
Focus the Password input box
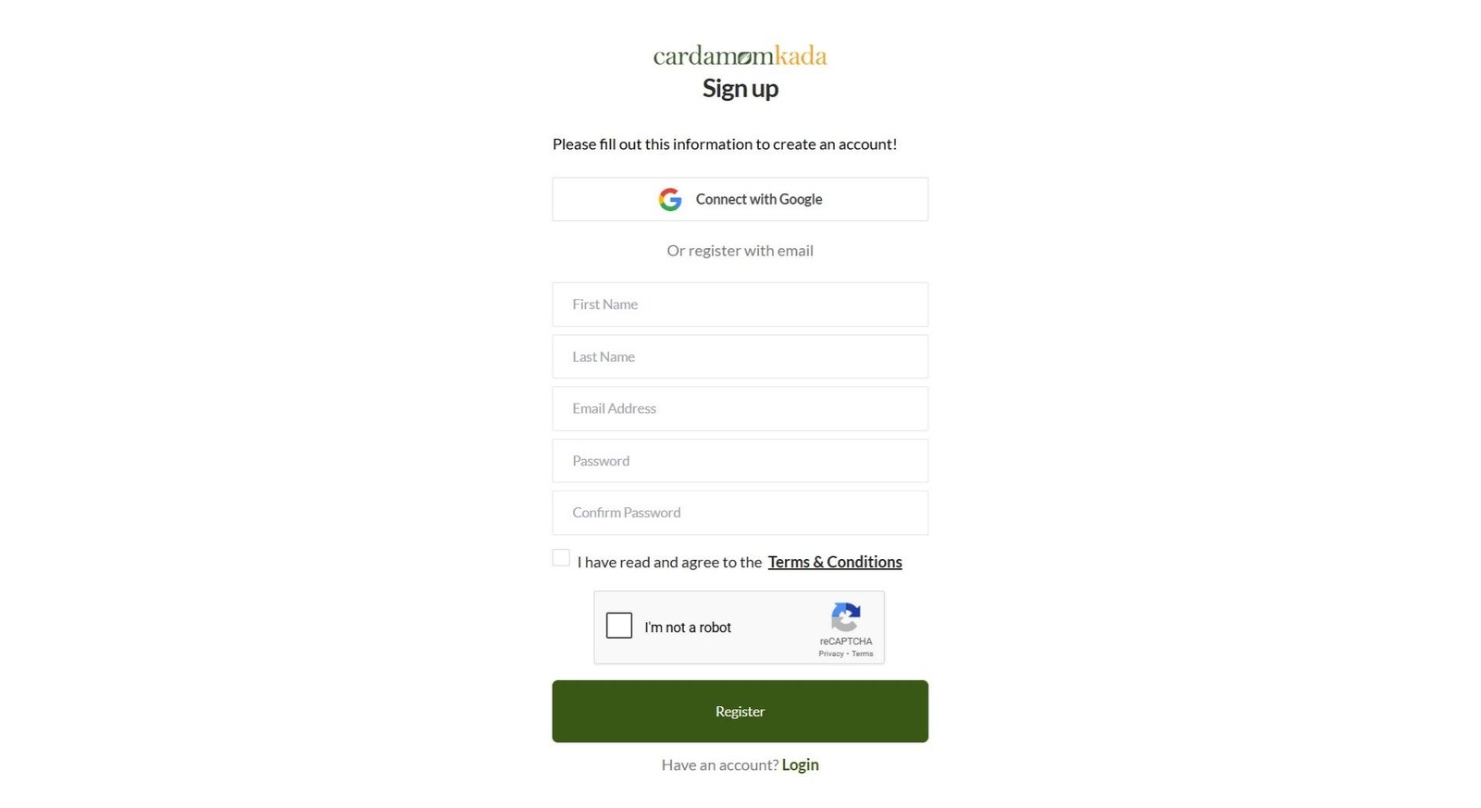[x=740, y=461]
